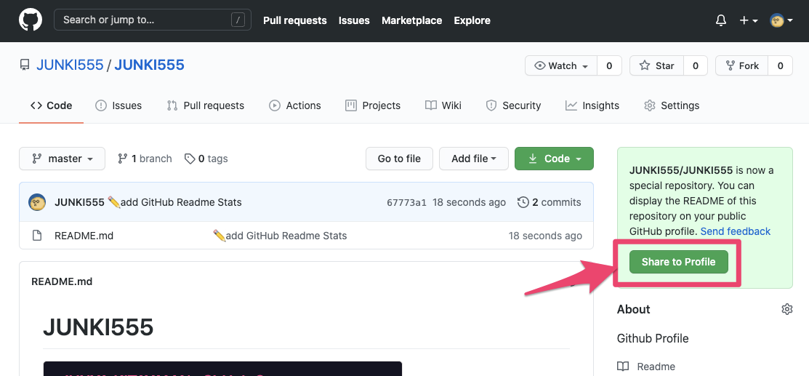Open the Watch dropdown
The height and width of the screenshot is (376, 809).
pos(561,65)
